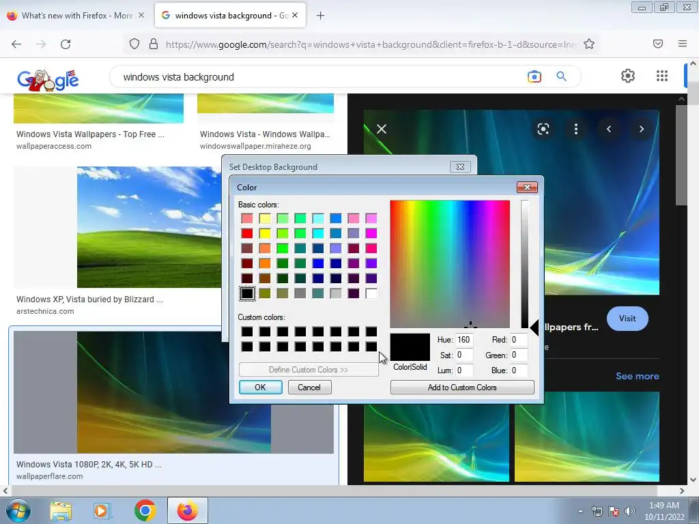The image size is (699, 524).
Task: Open Windows Vista 1080P wallpaper thumbnail
Action: pos(173,392)
